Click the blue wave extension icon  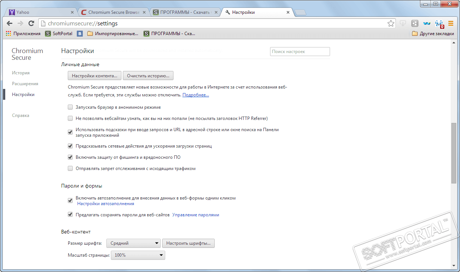(427, 24)
